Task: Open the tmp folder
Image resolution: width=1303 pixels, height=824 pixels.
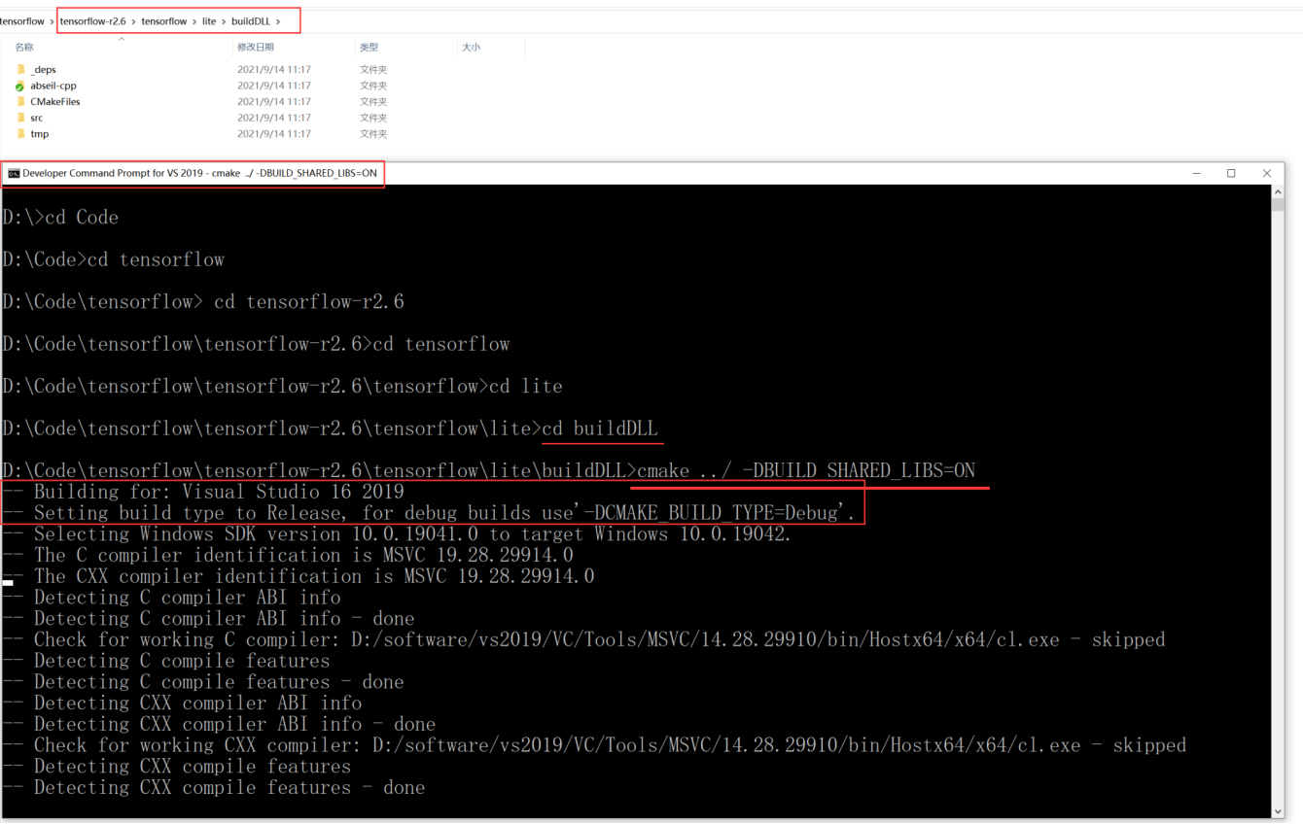Action: tap(38, 133)
